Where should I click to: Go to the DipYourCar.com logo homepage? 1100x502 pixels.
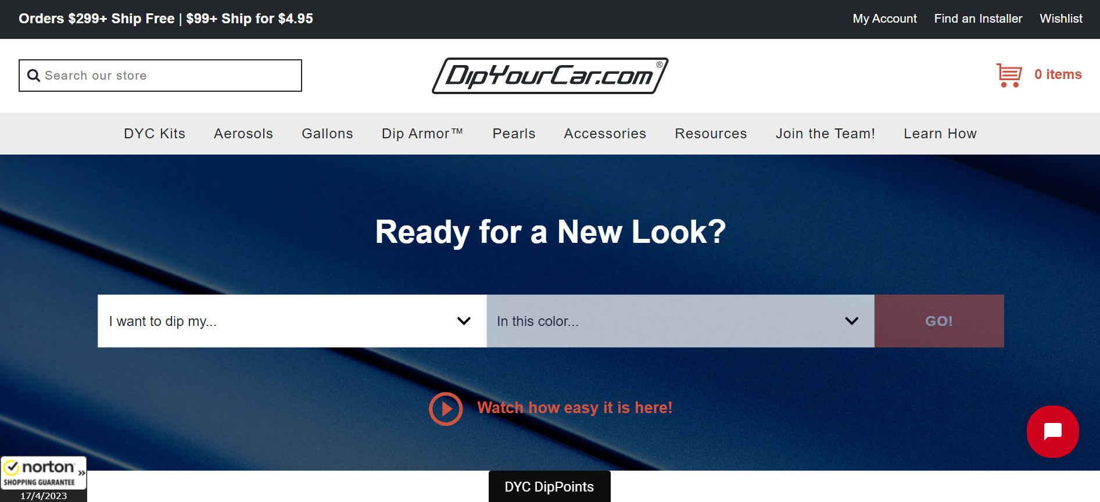(x=550, y=76)
